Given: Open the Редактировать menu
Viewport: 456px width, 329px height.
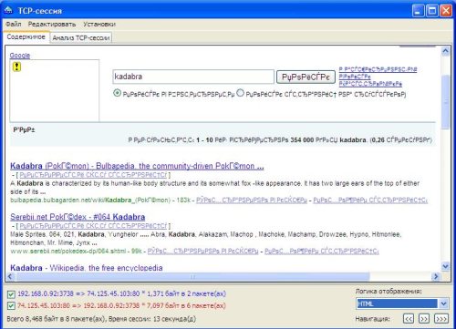Looking at the screenshot, I should pos(52,24).
